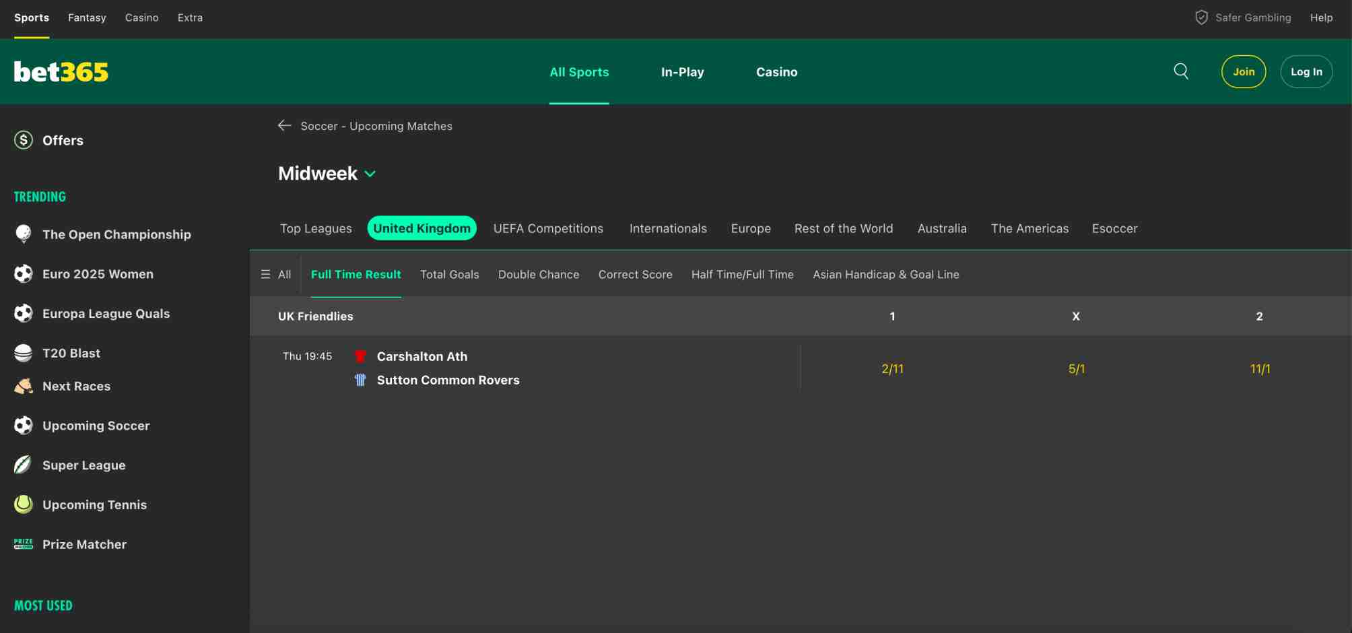
Task: Open the Offers sidebar link
Action: tap(63, 140)
